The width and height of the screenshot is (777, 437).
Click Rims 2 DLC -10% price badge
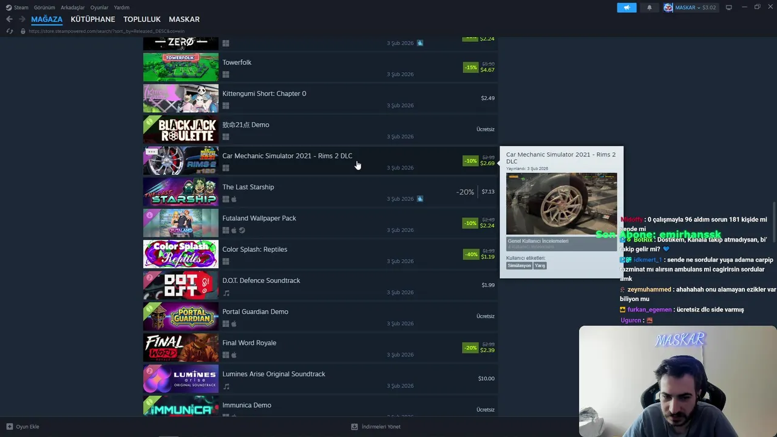coord(470,161)
